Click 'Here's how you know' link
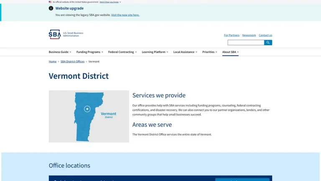Viewport: 321px width, 181px height. [109, 2]
